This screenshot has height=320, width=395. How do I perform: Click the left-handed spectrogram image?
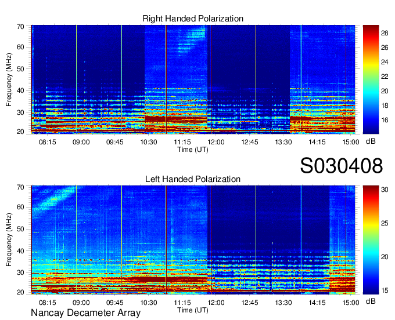(193, 240)
